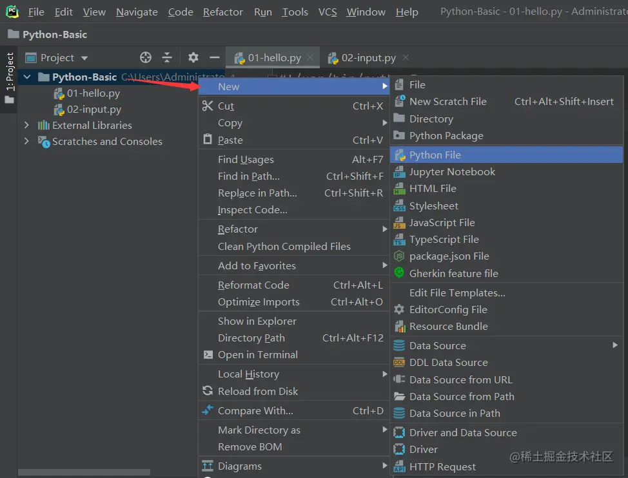628x478 pixels.
Task: Switch to the 01-hello.py editor tab
Action: click(x=274, y=57)
